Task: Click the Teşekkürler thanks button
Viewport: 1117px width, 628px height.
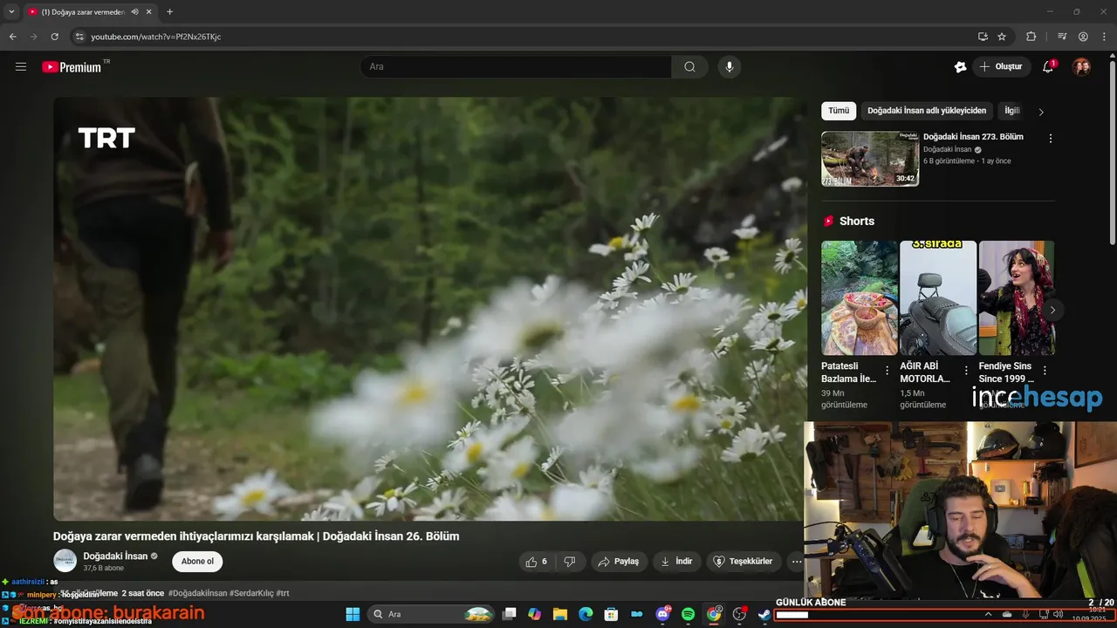Action: click(744, 562)
